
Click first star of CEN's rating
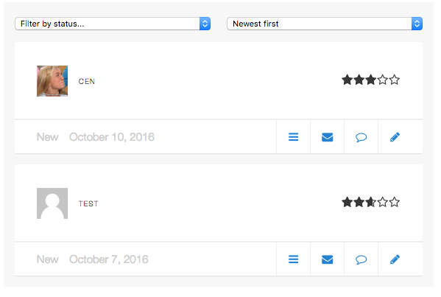(347, 80)
